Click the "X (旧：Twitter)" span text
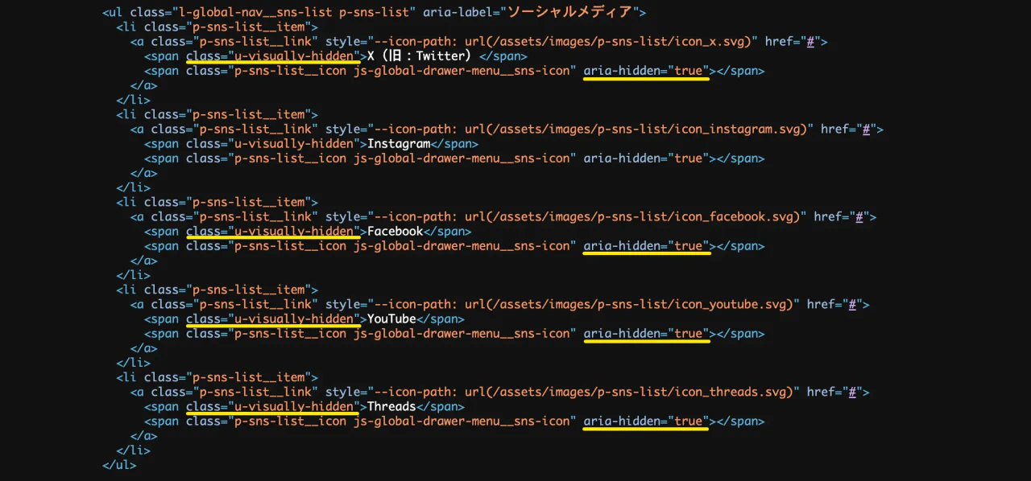The image size is (1031, 481). tap(418, 56)
